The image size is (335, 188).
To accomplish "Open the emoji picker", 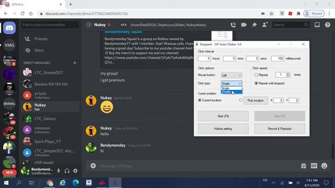I will tap(325, 166).
